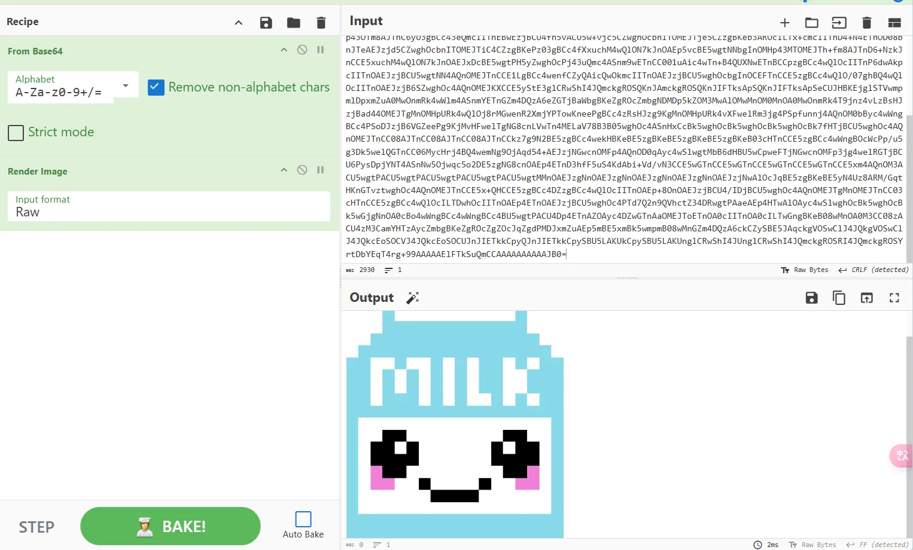
Task: Click inside the Base64 input text area
Action: click(x=623, y=149)
